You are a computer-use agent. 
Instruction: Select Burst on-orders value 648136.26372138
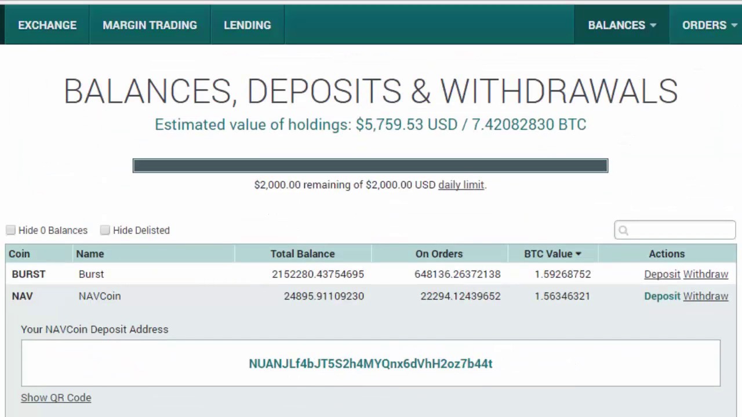point(457,274)
